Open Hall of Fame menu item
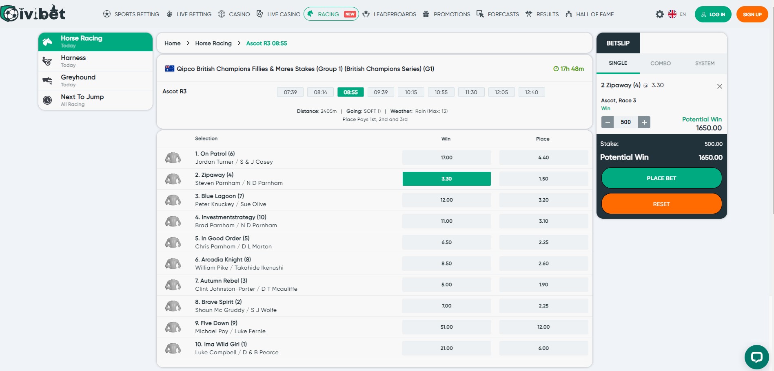Viewport: 774px width, 371px height. [590, 14]
